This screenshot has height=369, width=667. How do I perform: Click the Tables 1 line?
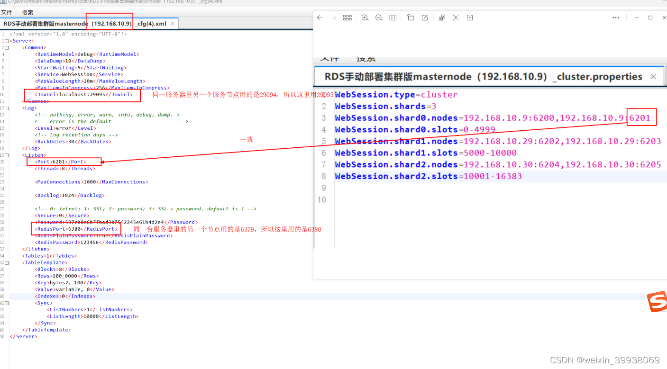coord(49,256)
